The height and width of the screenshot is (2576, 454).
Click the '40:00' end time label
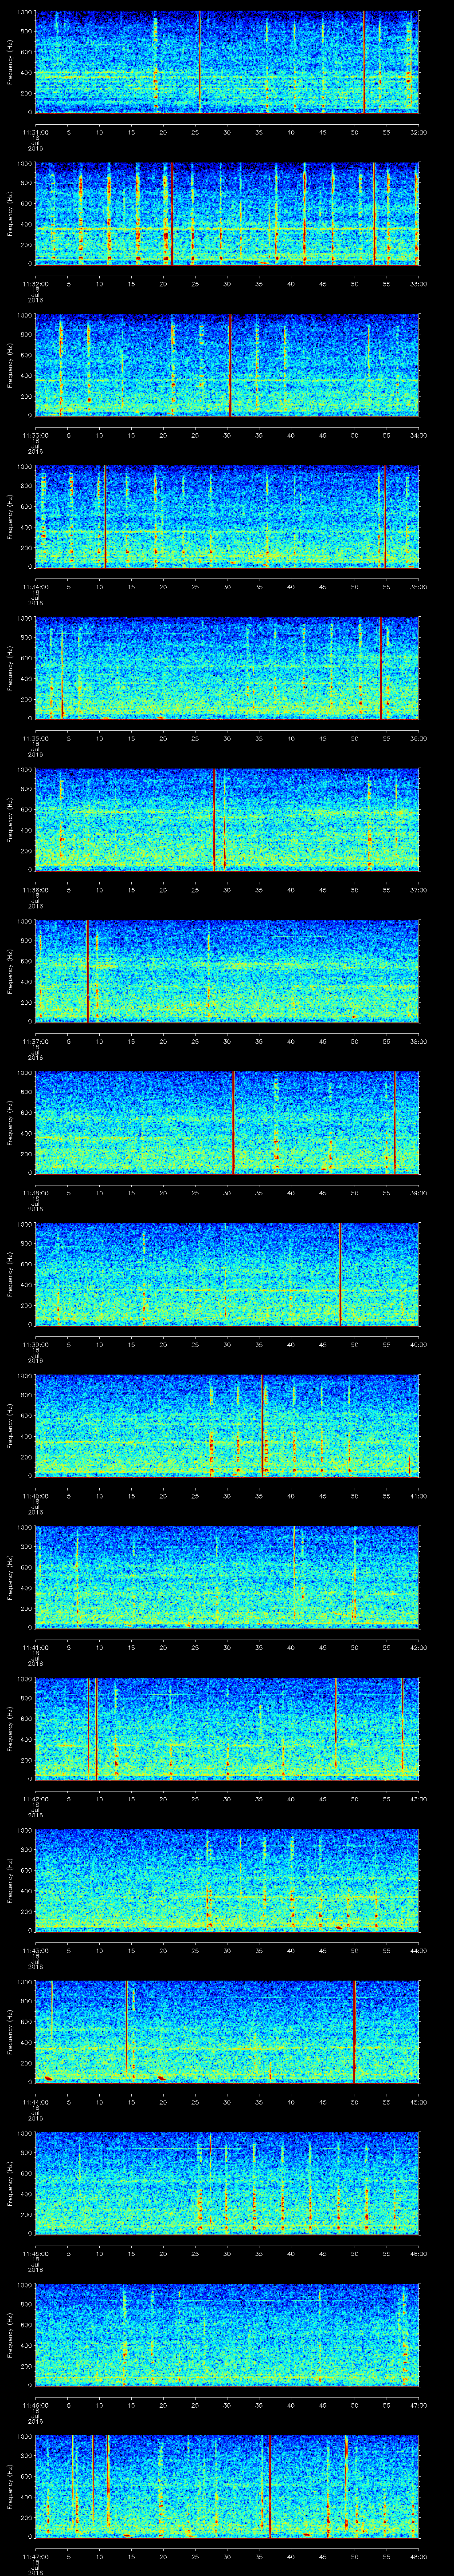coord(418,1344)
